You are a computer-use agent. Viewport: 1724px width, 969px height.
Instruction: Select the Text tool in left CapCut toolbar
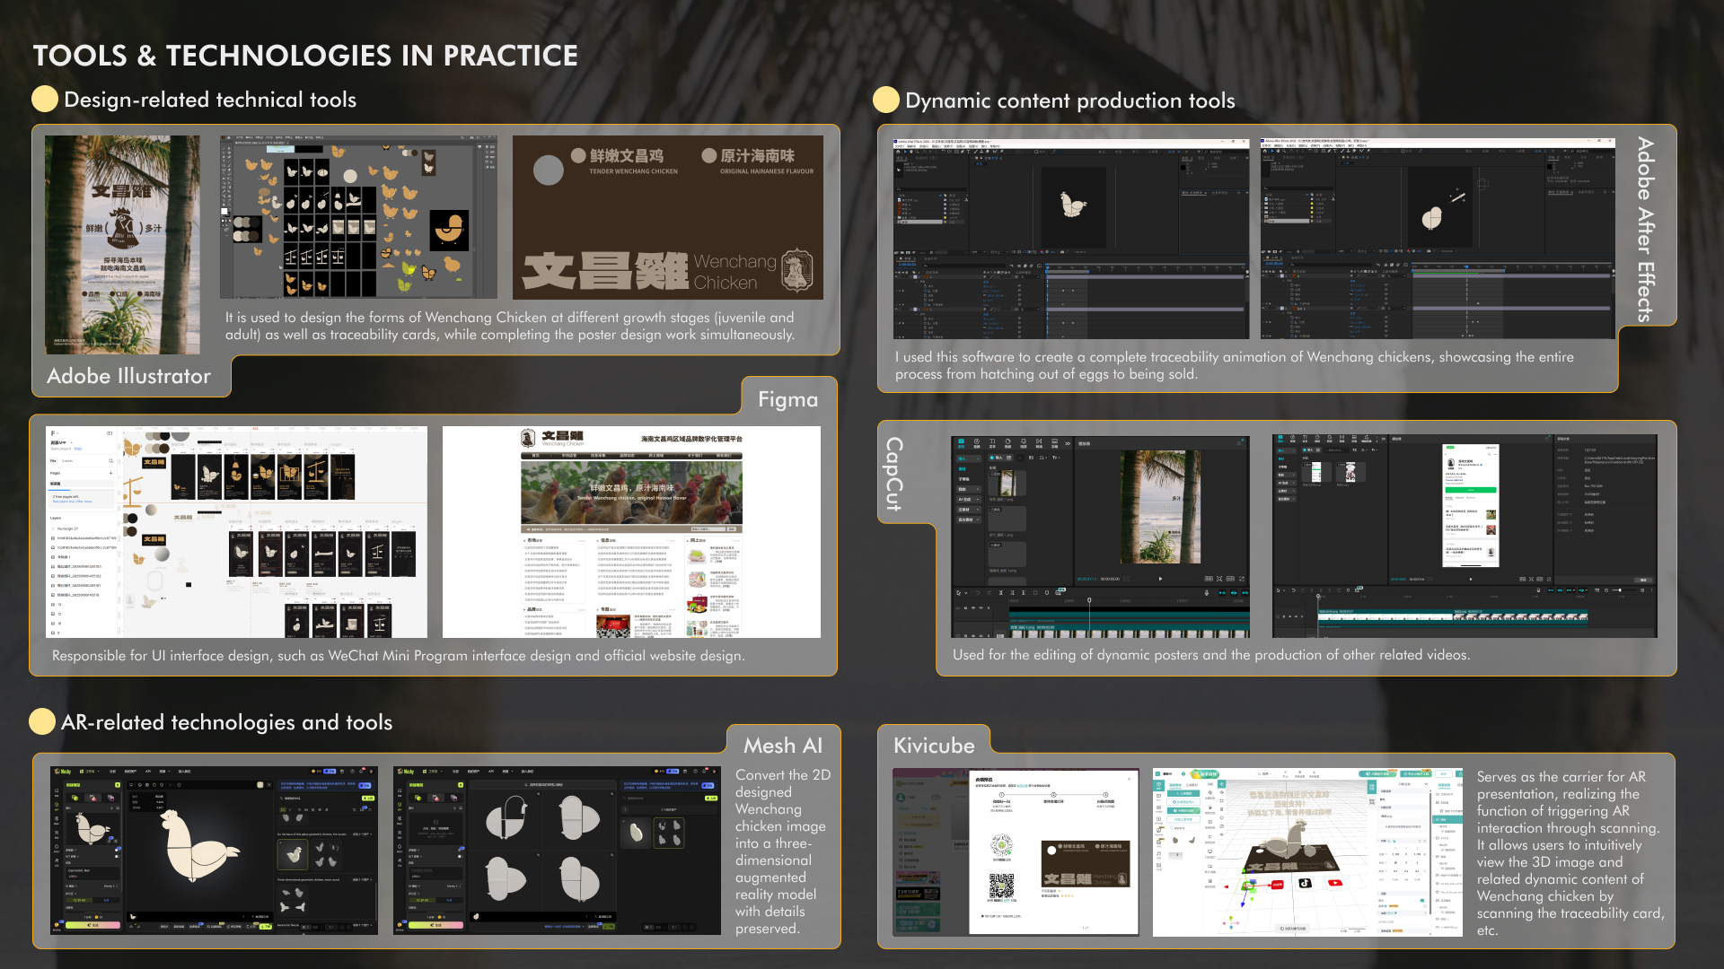click(992, 443)
